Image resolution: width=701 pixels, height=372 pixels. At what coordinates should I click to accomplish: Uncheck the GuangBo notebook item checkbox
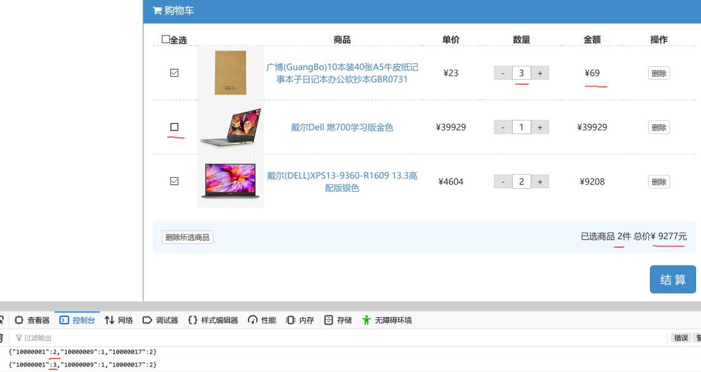click(175, 73)
